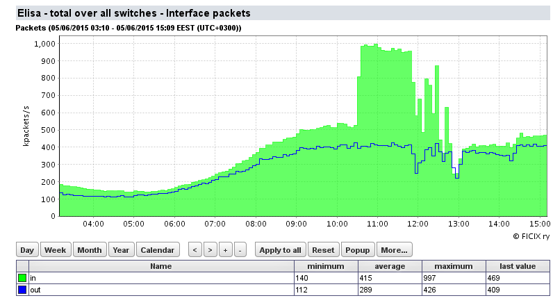Zoom in with the + button
Image resolution: width=553 pixels, height=305 pixels.
(x=225, y=250)
